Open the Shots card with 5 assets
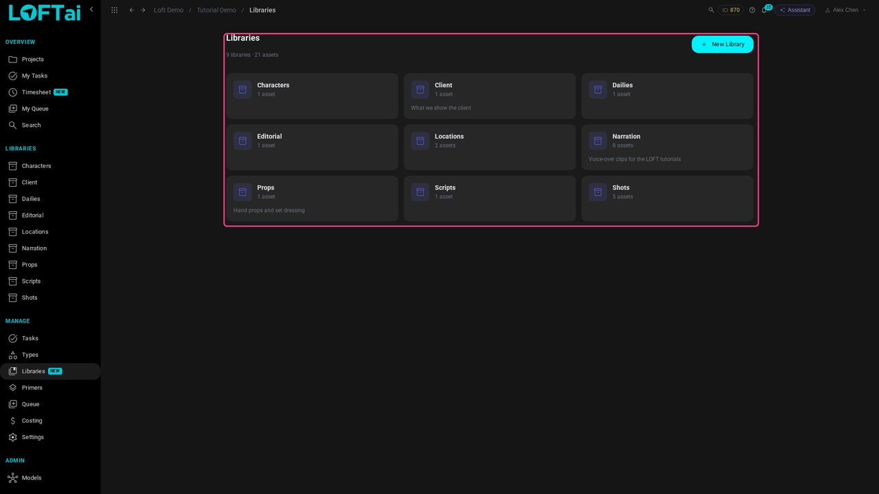 coord(667,198)
